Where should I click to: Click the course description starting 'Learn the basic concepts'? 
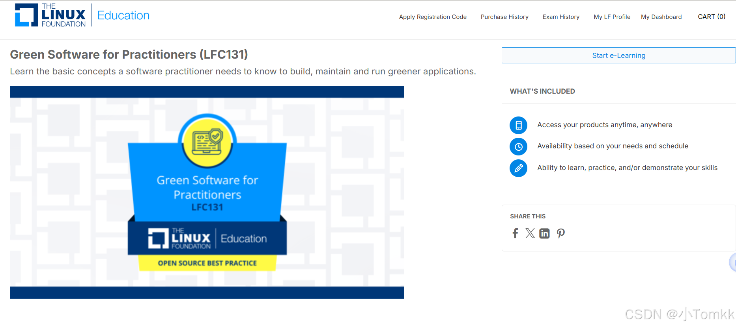(243, 72)
